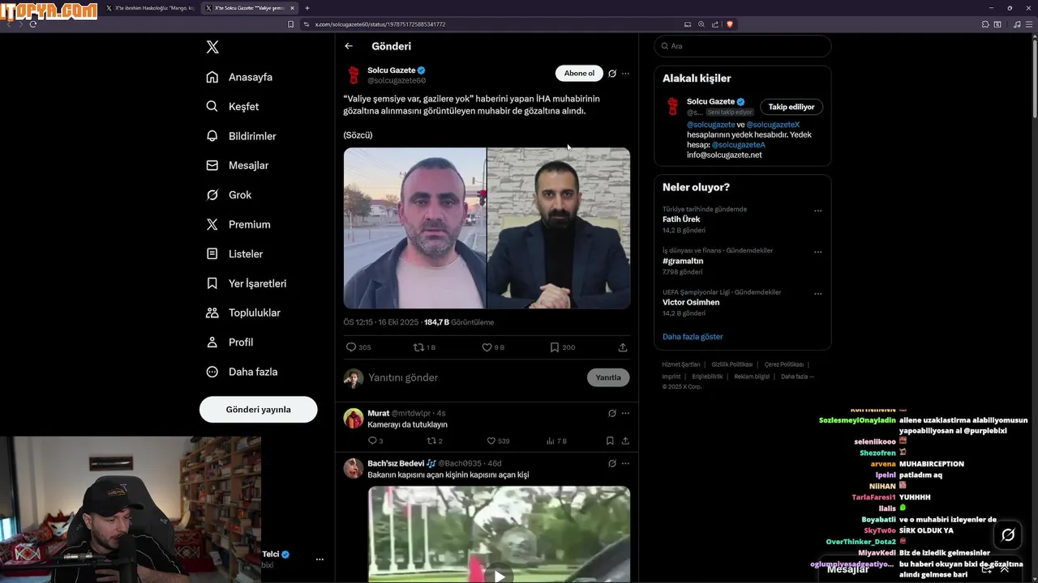
Task: Click Daha fazla göster link
Action: click(693, 337)
